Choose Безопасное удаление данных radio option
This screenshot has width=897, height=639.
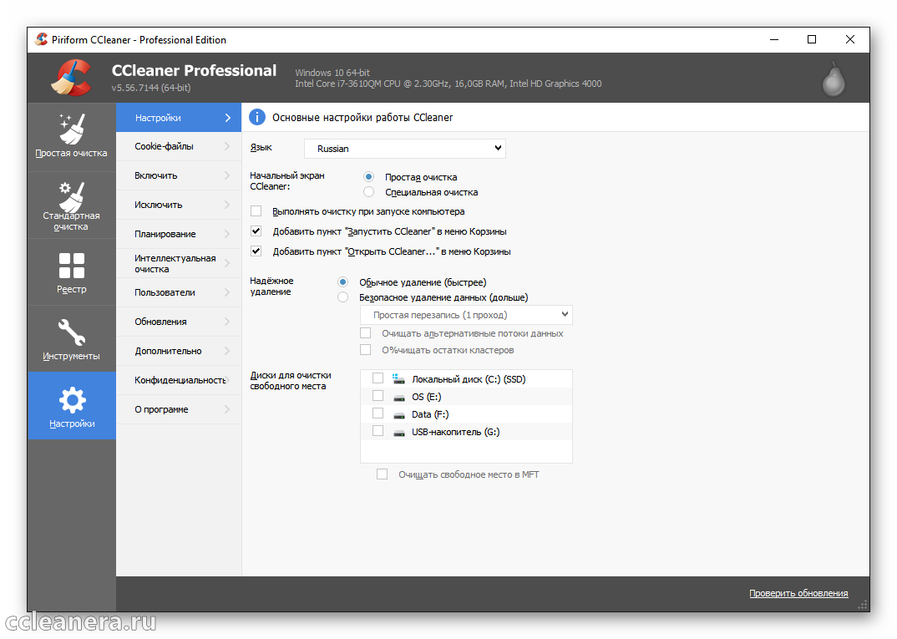(x=342, y=297)
